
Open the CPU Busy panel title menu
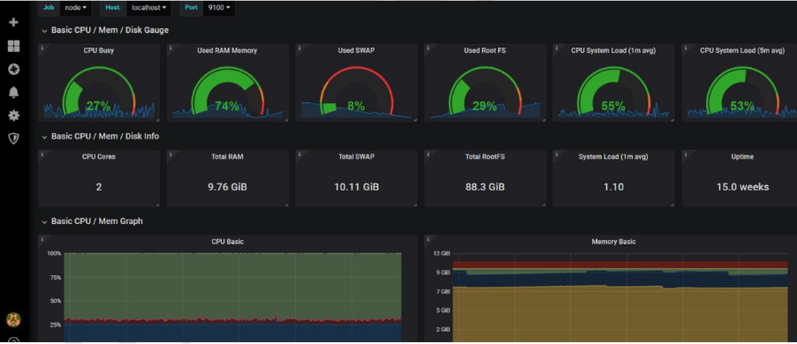(x=99, y=51)
